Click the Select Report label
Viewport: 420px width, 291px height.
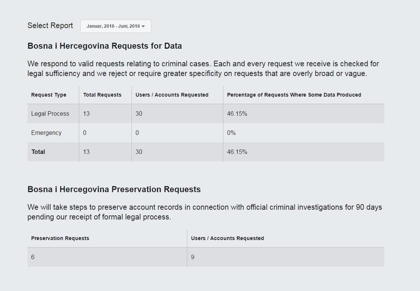pyautogui.click(x=50, y=25)
